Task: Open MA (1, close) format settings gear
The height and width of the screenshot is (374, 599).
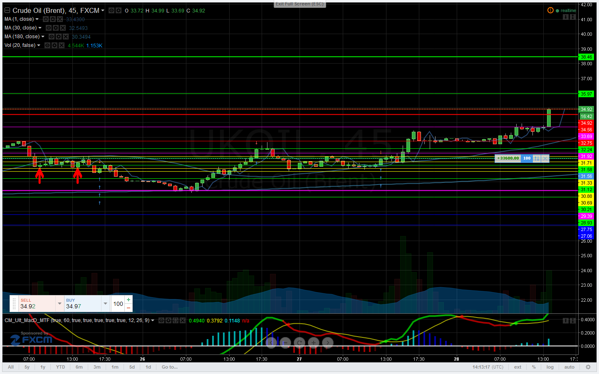Action: click(53, 19)
